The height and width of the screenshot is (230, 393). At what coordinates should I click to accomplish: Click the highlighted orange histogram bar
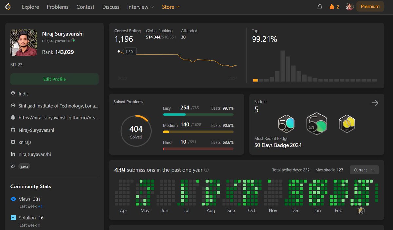coord(255,80)
